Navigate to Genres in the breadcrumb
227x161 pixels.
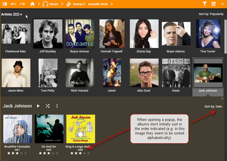pos(77,4)
